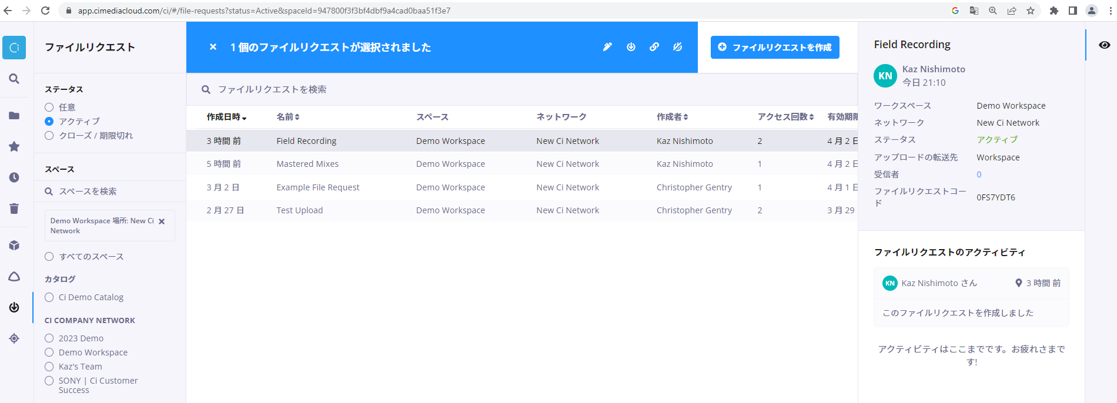Copy the file request link icon
This screenshot has width=1117, height=403.
coord(654,47)
